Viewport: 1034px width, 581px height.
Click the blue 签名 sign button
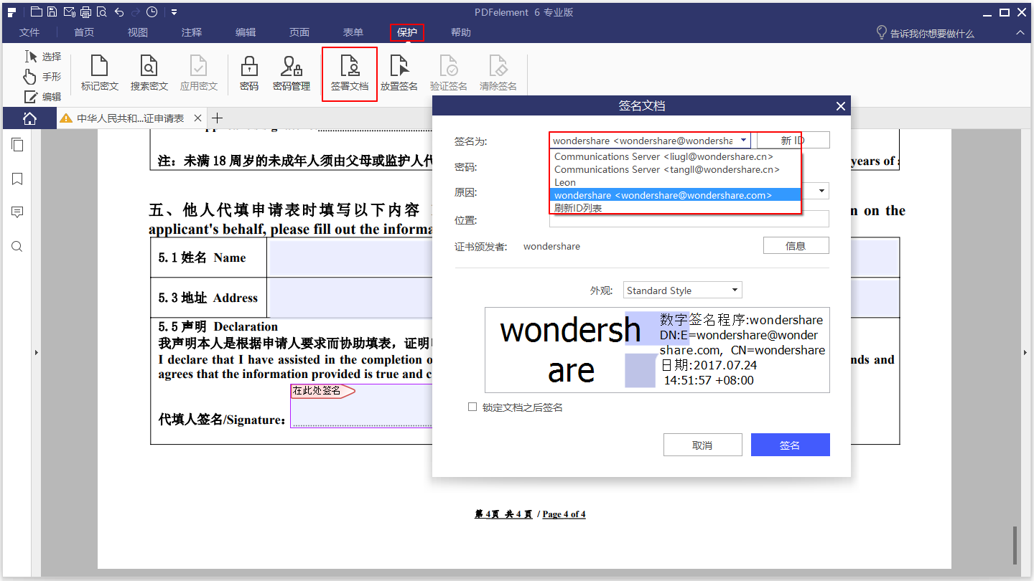click(x=790, y=445)
